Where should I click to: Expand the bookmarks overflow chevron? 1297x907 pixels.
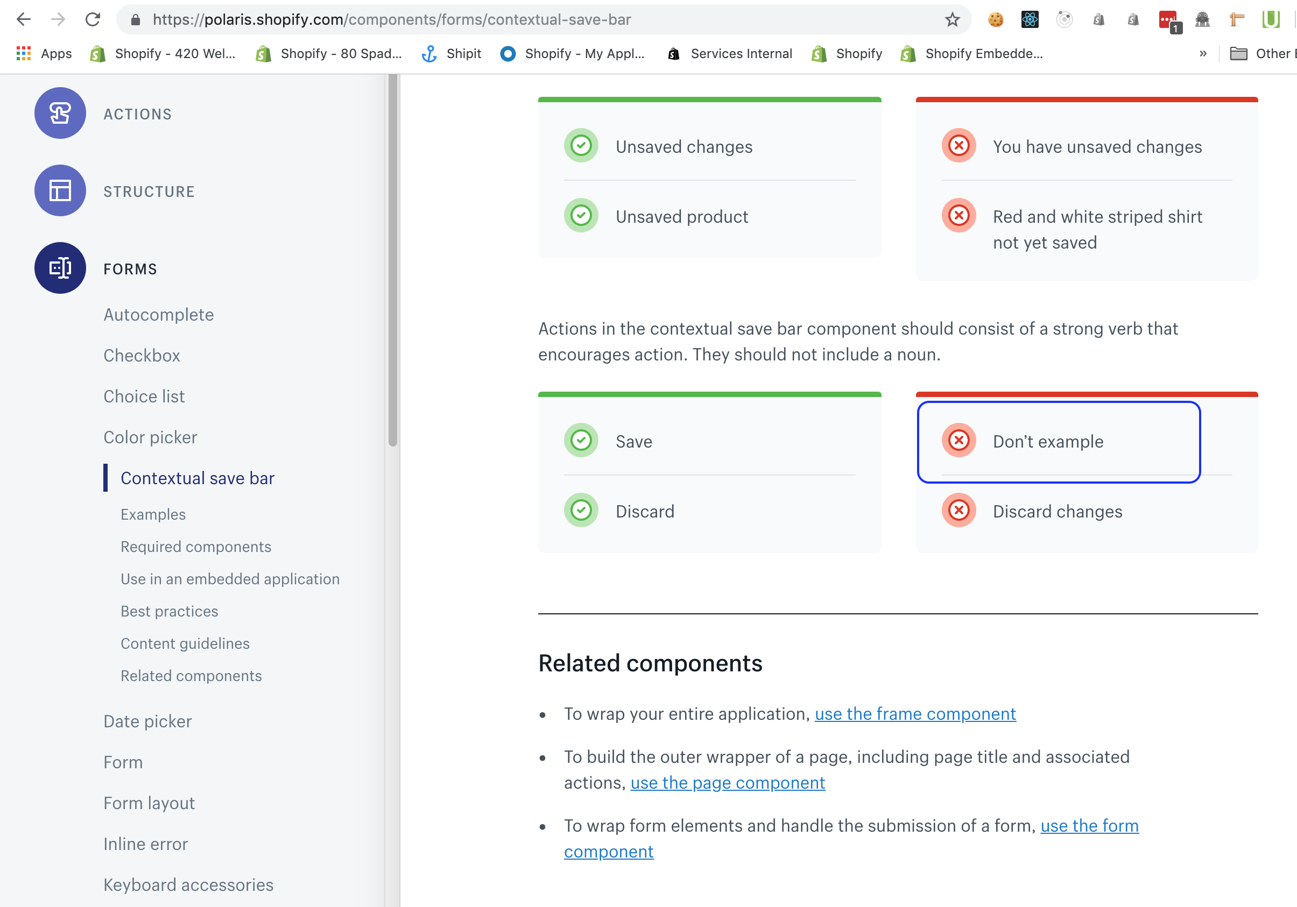[x=1203, y=54]
